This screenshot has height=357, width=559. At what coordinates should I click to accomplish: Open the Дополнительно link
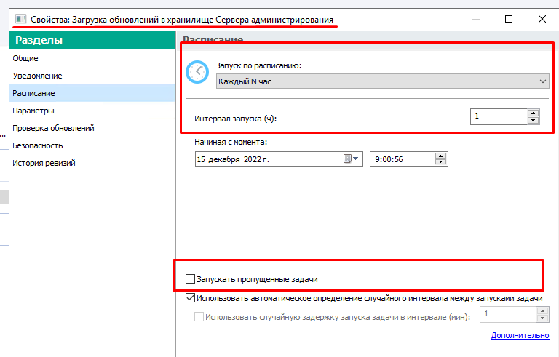point(520,335)
